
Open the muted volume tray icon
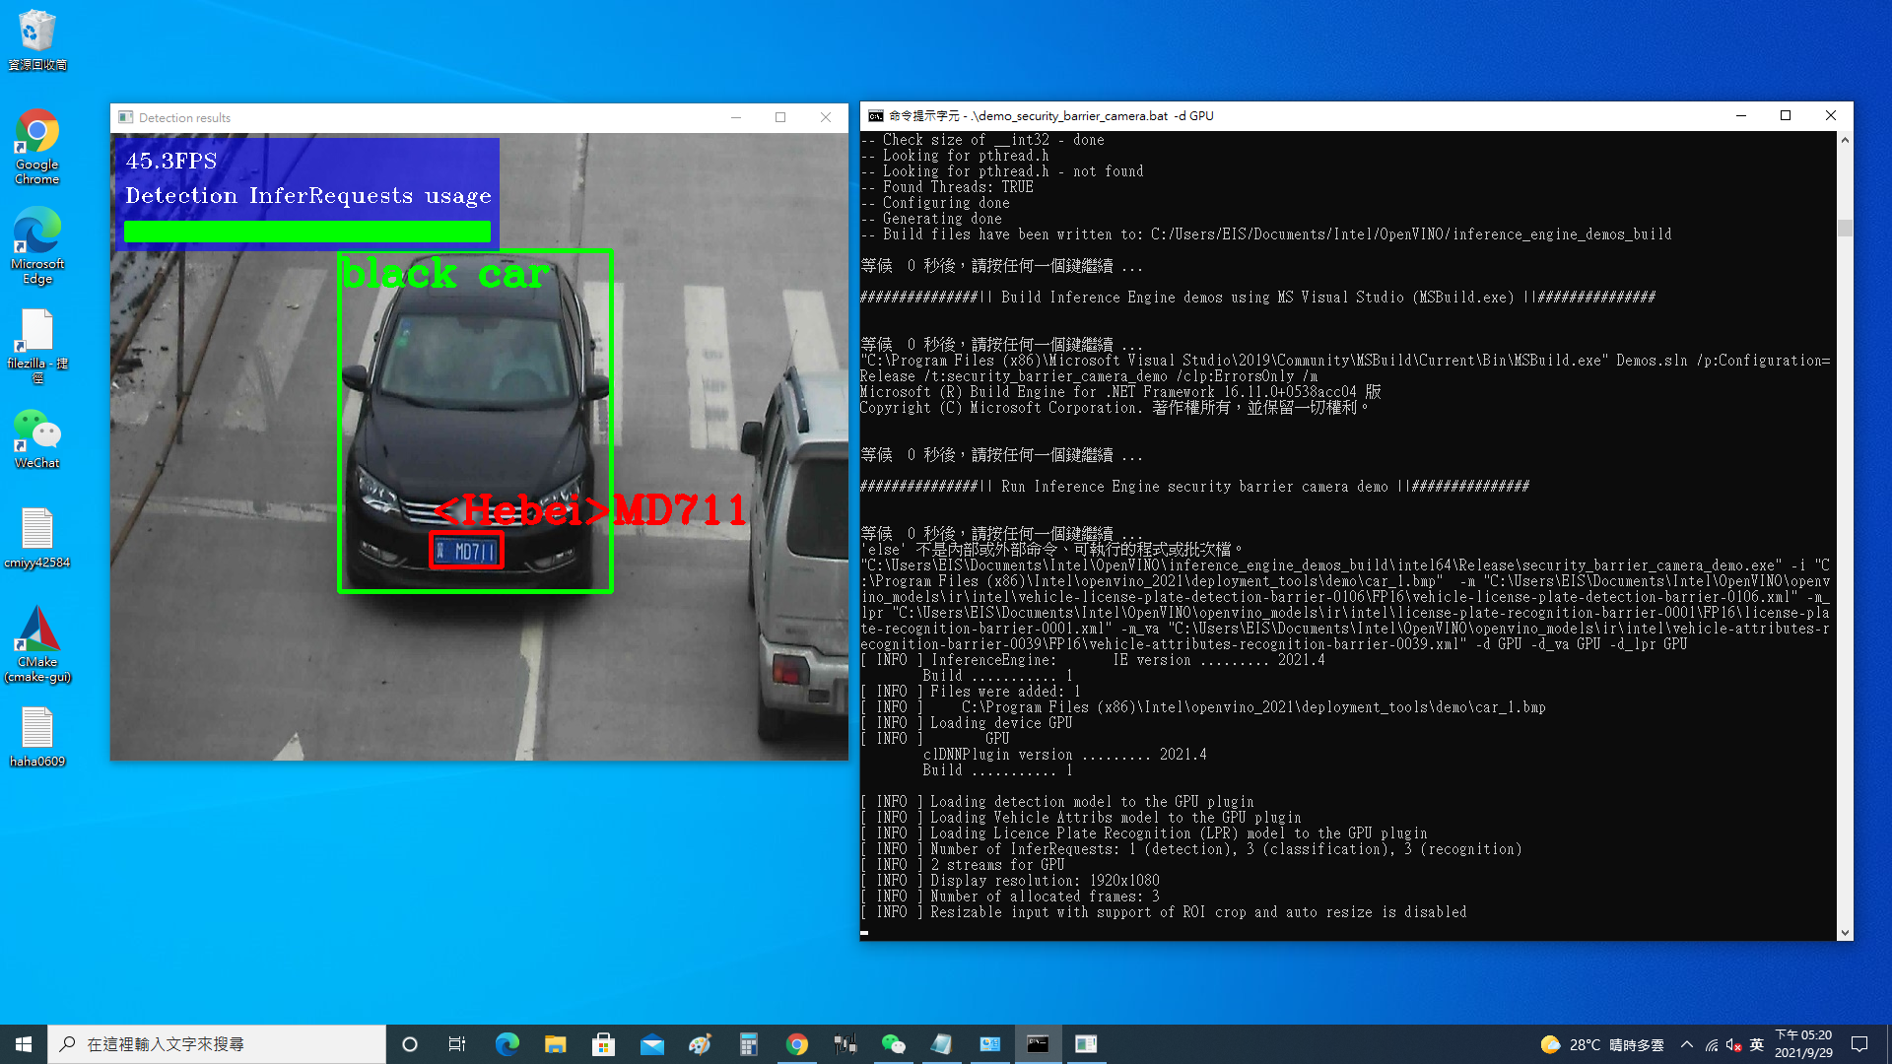tap(1733, 1044)
